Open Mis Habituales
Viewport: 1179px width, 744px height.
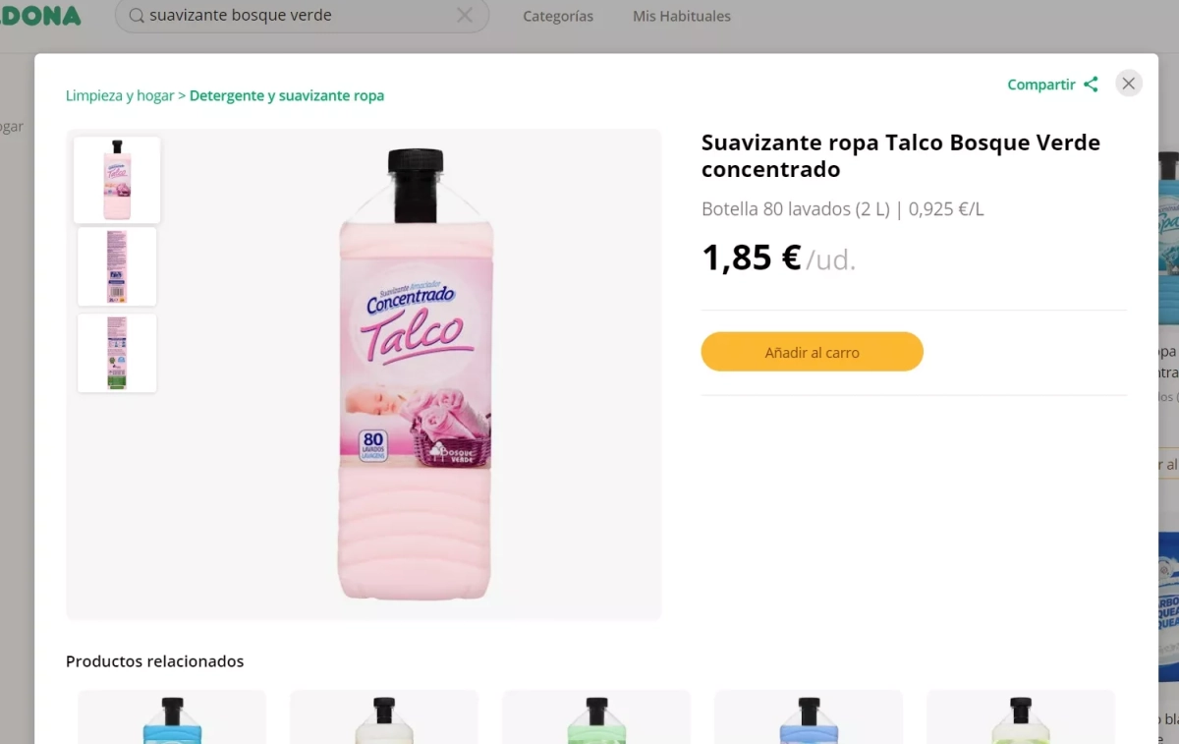(682, 16)
